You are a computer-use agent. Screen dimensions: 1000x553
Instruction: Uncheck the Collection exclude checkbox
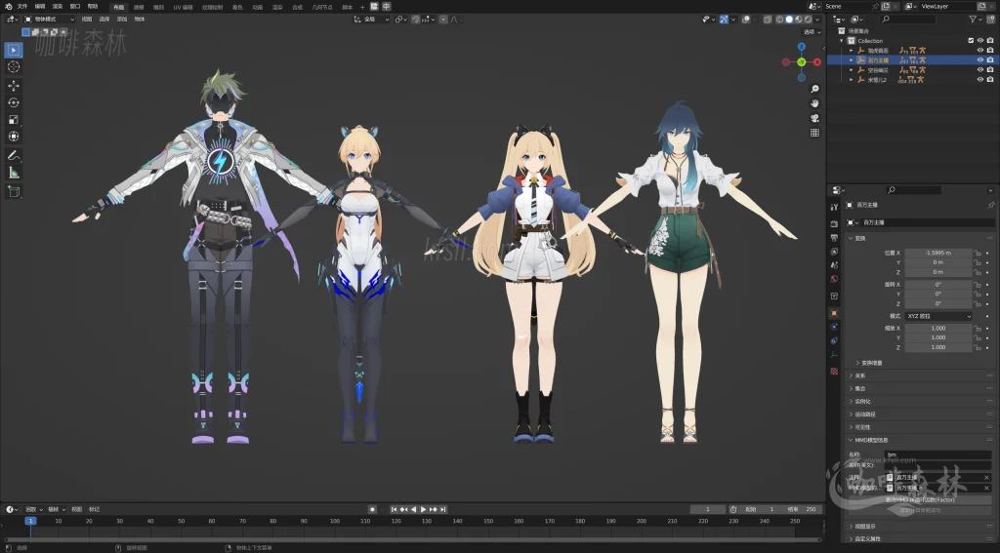pyautogui.click(x=971, y=41)
